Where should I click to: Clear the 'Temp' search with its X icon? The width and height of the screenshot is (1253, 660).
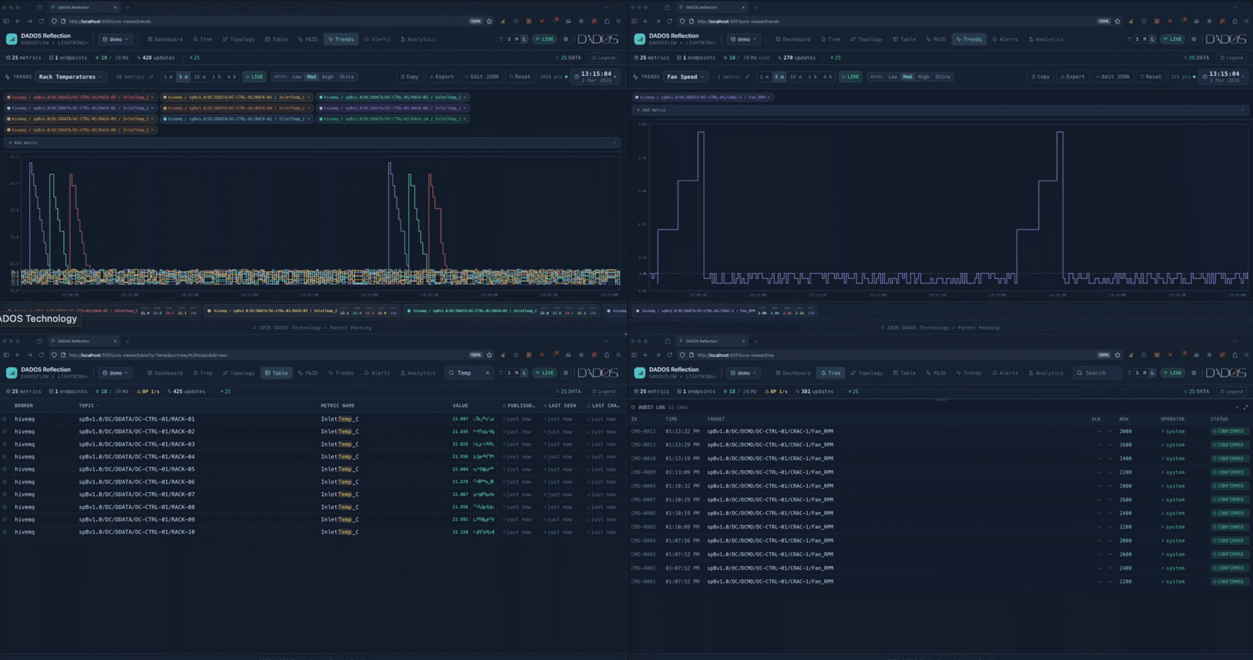(487, 373)
